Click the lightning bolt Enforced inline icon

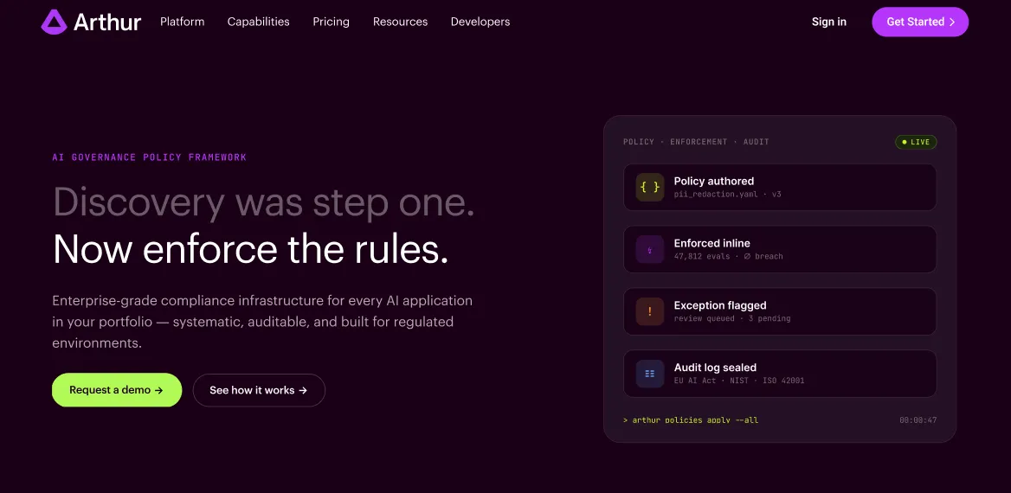coord(649,249)
